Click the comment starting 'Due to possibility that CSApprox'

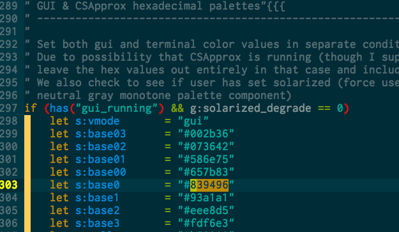pos(218,57)
